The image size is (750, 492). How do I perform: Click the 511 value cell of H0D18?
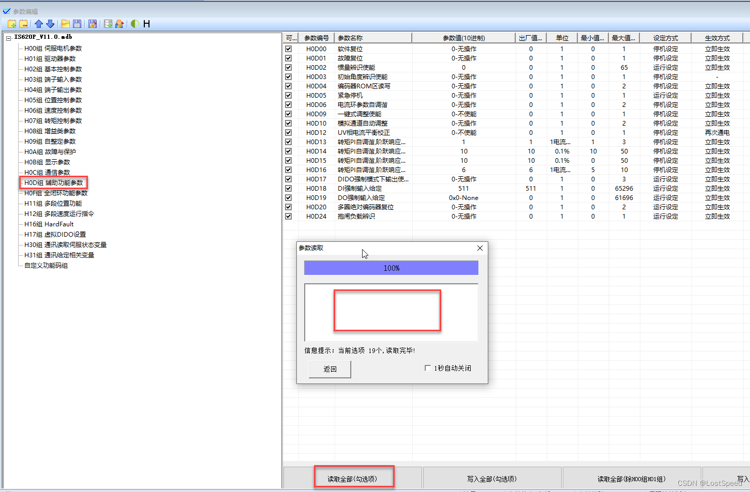[464, 189]
